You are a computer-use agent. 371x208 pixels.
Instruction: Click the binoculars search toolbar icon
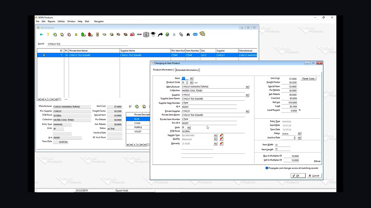coord(188,35)
